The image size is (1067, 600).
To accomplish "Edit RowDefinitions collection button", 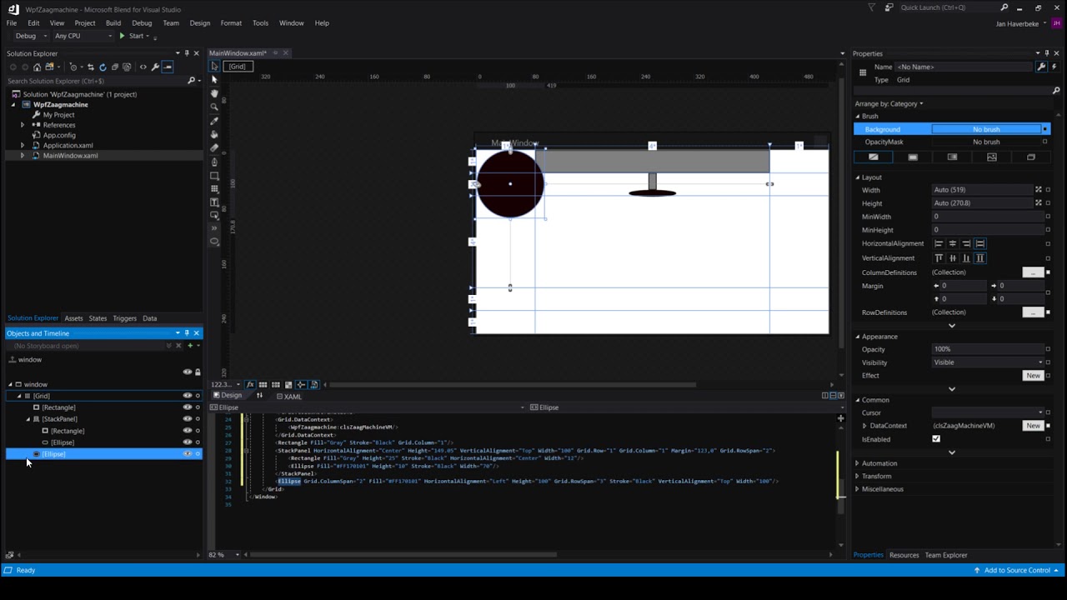I will pos(1033,312).
